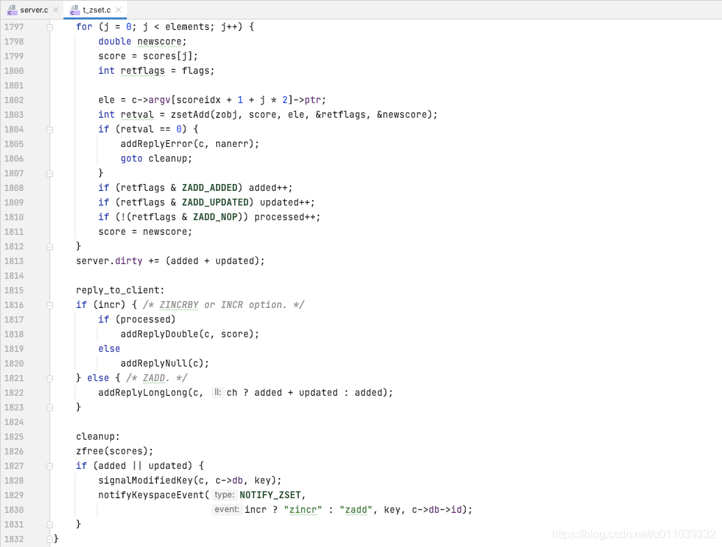Click line number 1829 in the gutter
The width and height of the screenshot is (722, 547).
tap(14, 495)
